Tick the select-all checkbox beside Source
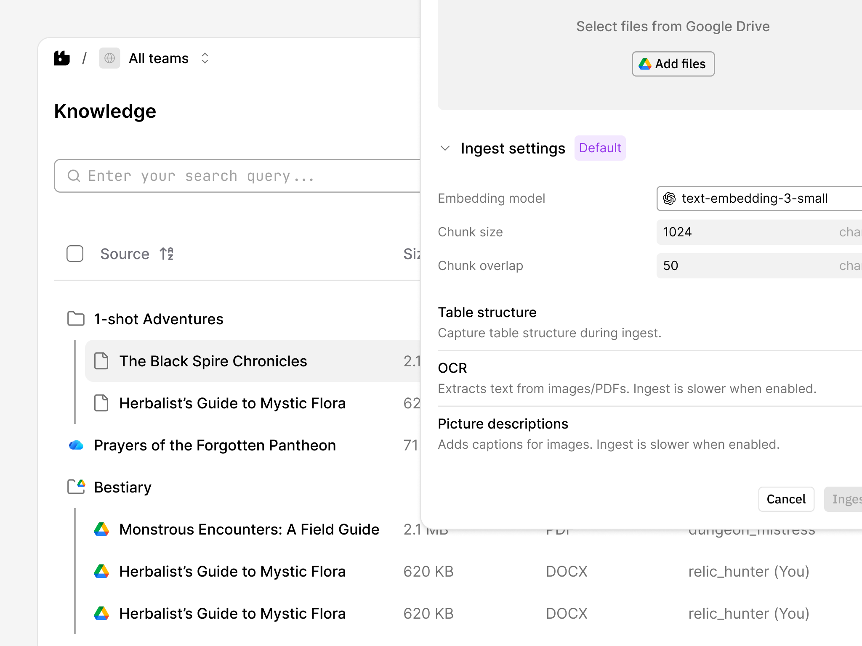The width and height of the screenshot is (862, 646). point(75,254)
